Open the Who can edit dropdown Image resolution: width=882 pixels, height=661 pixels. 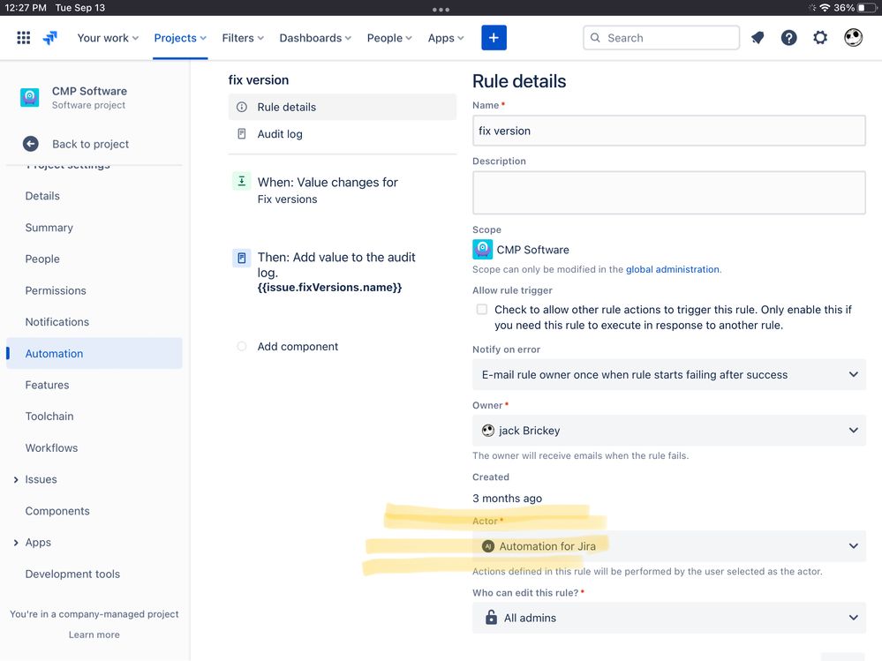click(x=669, y=618)
